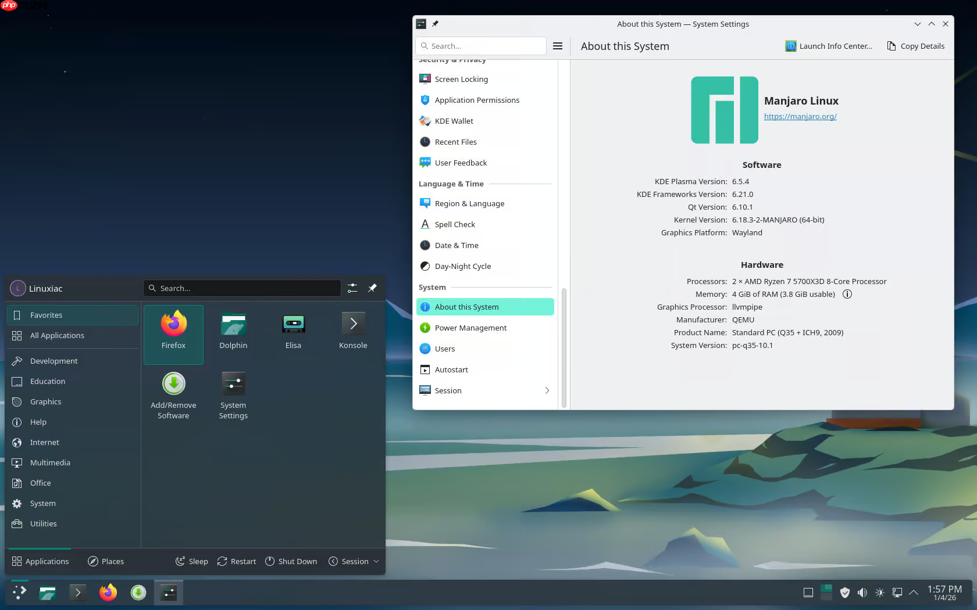Start the Elisa music player
Screen dimensions: 977x610
pyautogui.click(x=293, y=331)
